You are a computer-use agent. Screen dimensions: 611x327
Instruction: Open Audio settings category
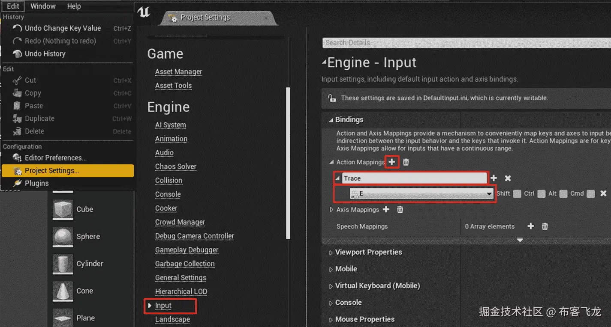[164, 153]
